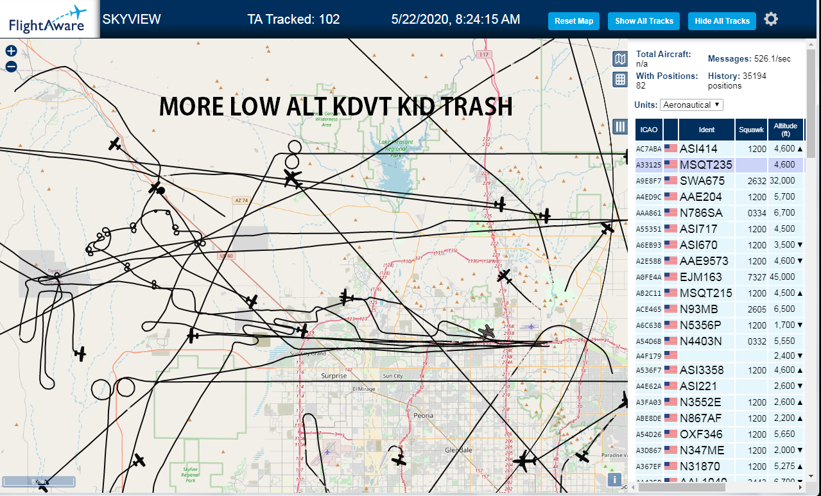This screenshot has width=821, height=496.
Task: Select the N4403N aircraft row
Action: click(720, 341)
